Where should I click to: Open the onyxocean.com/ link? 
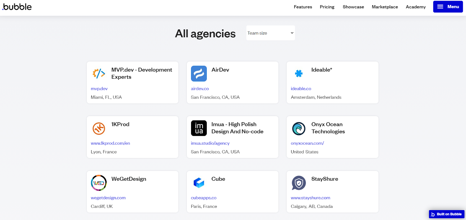coord(307,143)
